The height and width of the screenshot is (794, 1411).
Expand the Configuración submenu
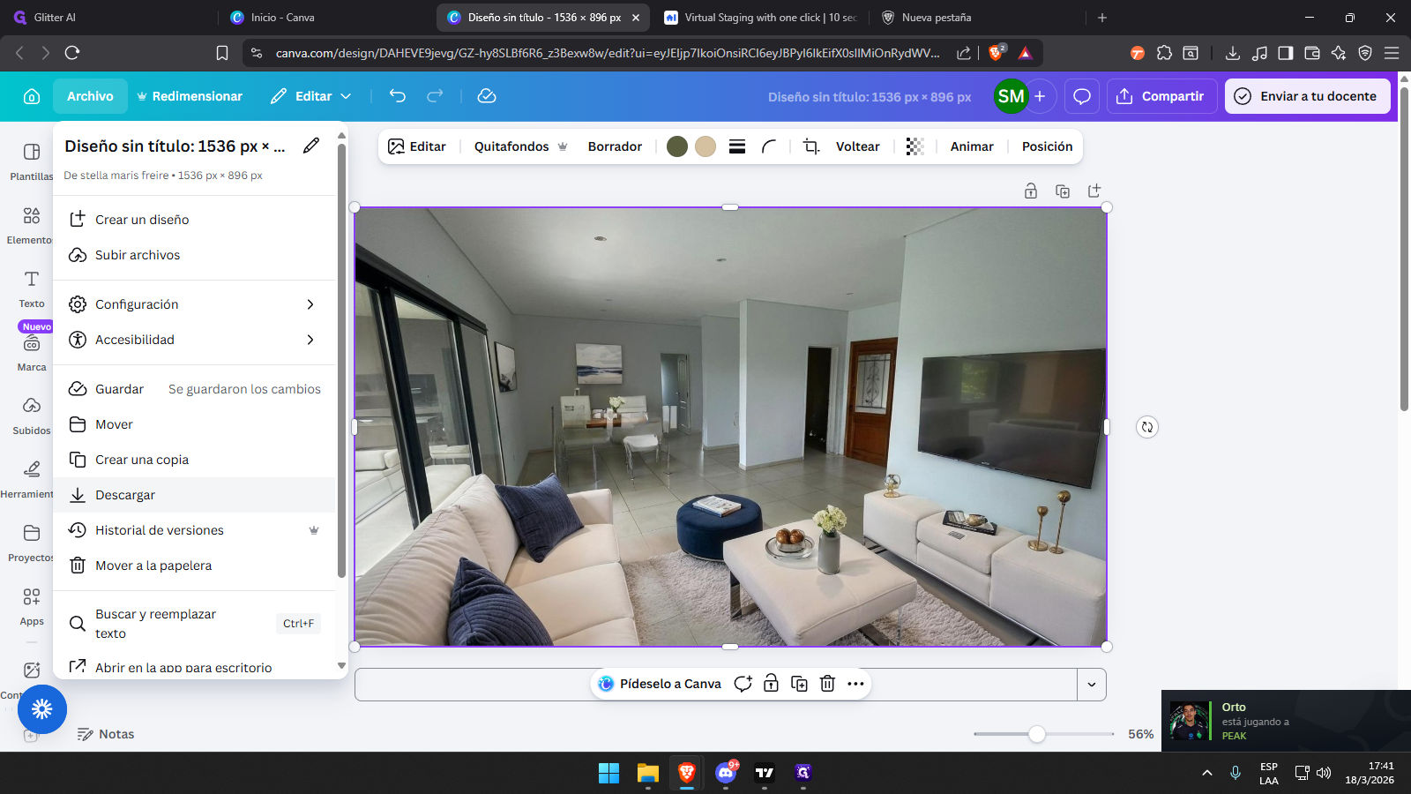point(310,304)
